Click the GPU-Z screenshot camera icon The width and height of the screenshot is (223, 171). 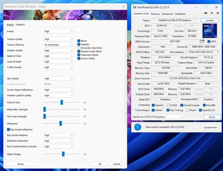(206, 13)
